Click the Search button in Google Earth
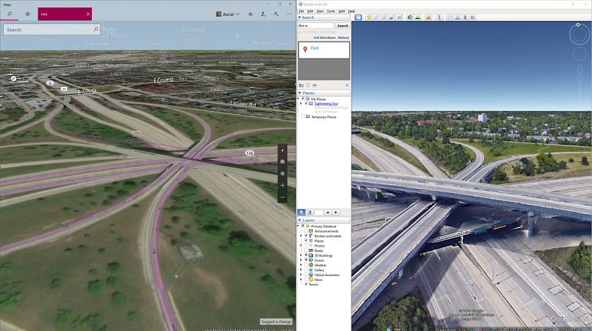 coord(342,26)
